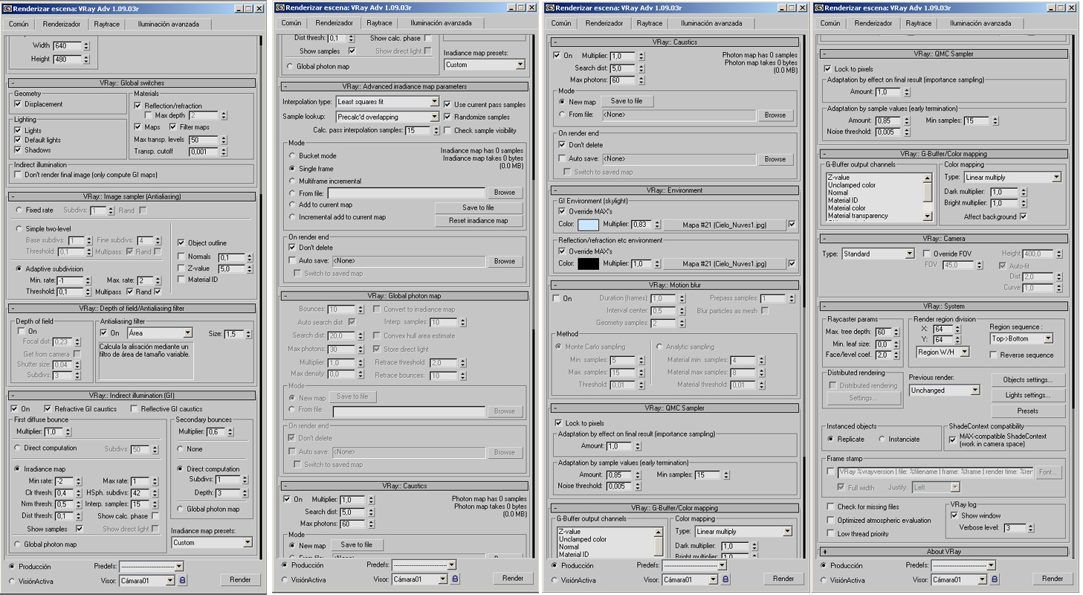Click the lock icon beside Visor in third window
Image resolution: width=1083 pixels, height=595 pixels.
(725, 579)
